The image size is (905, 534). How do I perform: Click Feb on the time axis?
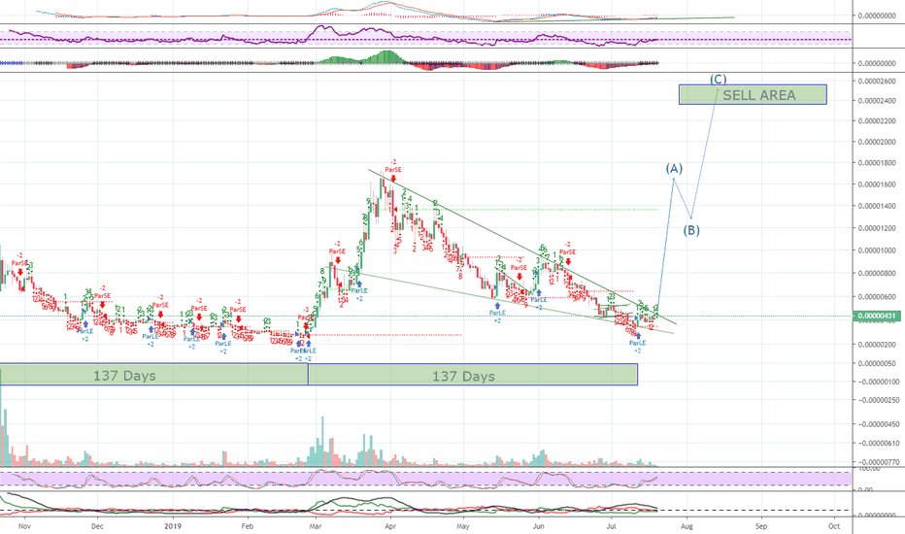247,526
